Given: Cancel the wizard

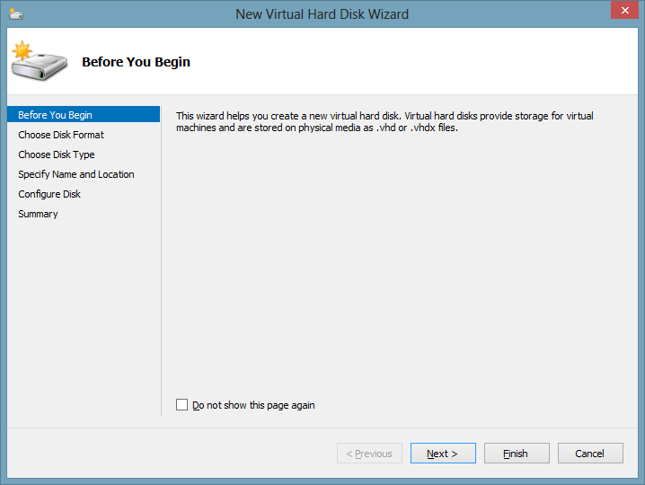Looking at the screenshot, I should (590, 454).
